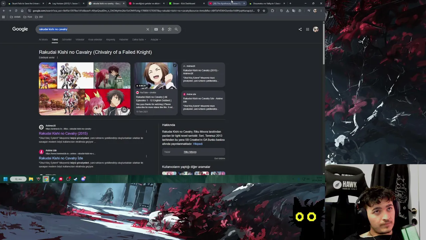Search by image with Google Lens
Screen dimensions: 426x240
click(169, 29)
